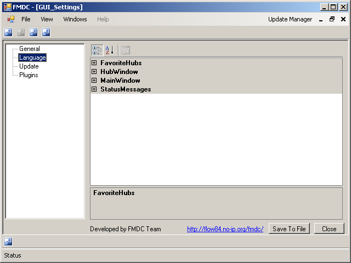Sort properties alphabetically with A-Z icon

(x=110, y=50)
